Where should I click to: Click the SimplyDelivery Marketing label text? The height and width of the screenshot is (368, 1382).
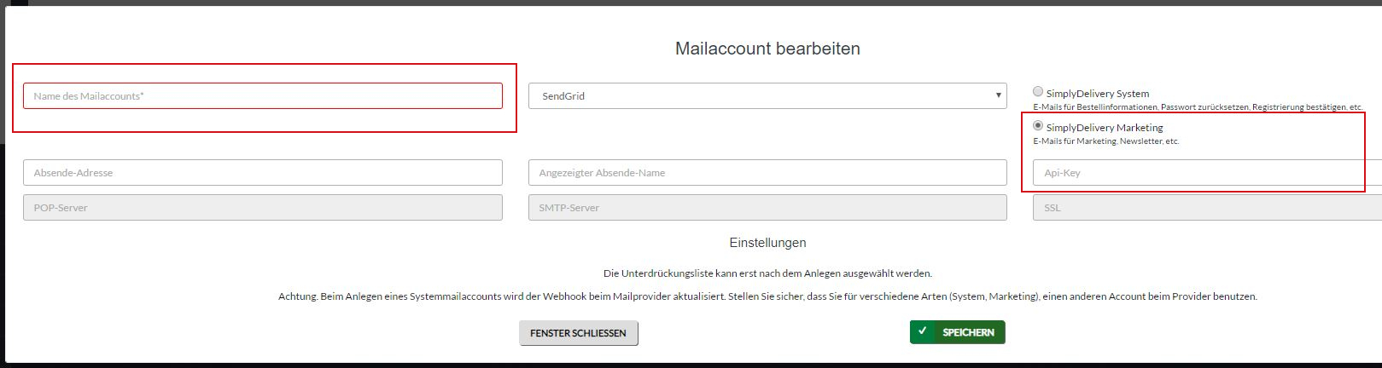click(x=1105, y=128)
